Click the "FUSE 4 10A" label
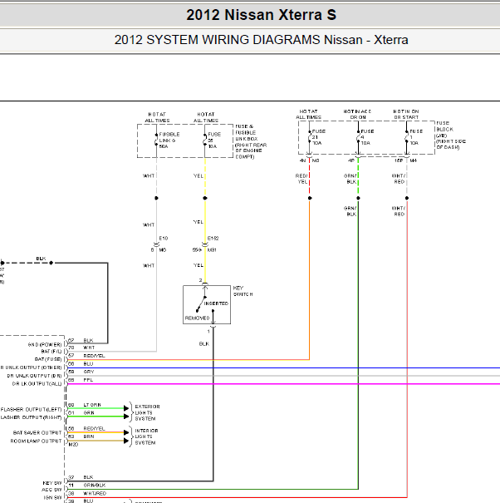 point(367,137)
